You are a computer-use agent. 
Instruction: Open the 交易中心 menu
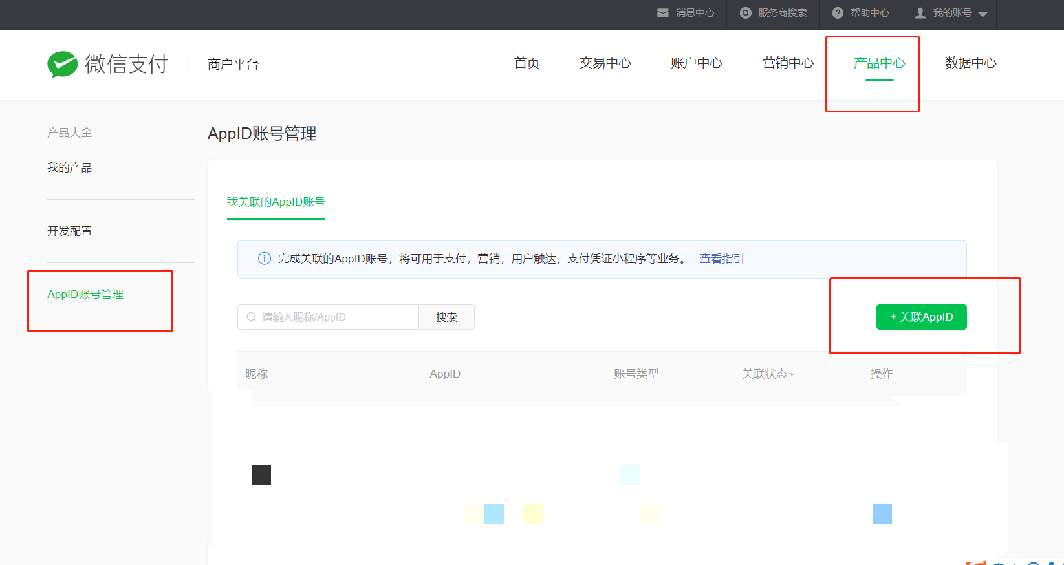coord(605,63)
